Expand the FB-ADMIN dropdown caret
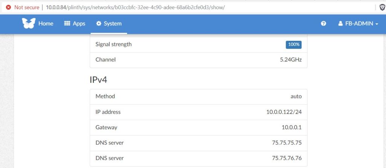Screen dimensions: 386x168 377,24
